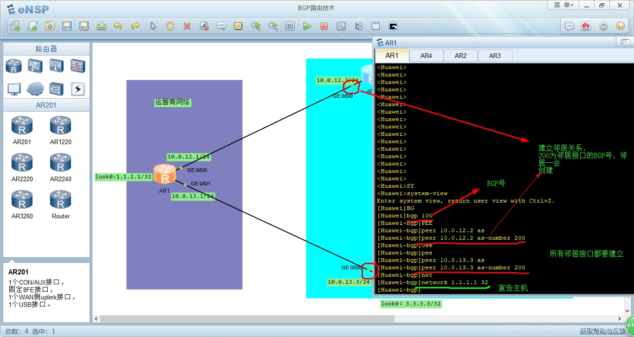Click the 路由器 panel header
634x337 pixels.
(46, 49)
